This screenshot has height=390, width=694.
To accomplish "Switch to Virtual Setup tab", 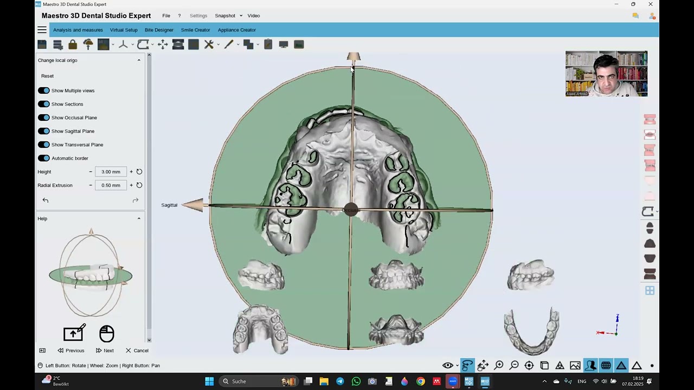I will pos(124,30).
